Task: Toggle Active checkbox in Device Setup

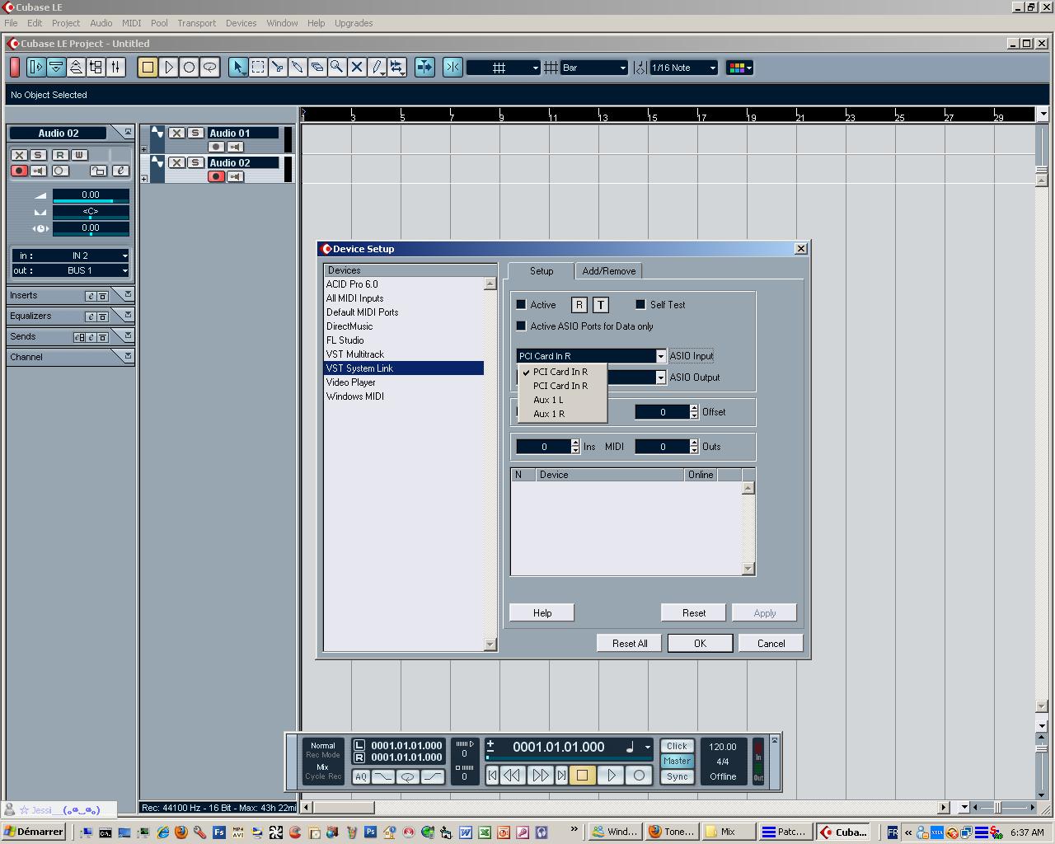Action: click(521, 304)
